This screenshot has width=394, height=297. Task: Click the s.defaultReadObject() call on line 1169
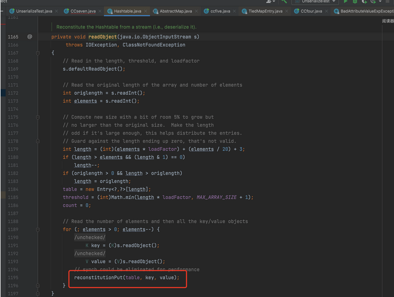[x=94, y=69]
